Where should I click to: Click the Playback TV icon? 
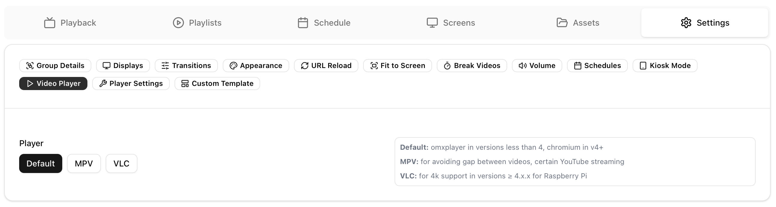pos(50,23)
